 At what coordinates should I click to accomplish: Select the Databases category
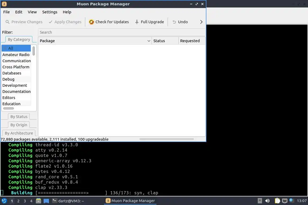(x=16, y=73)
